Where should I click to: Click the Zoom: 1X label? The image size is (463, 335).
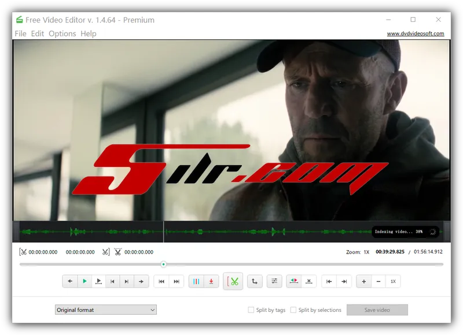(x=358, y=252)
